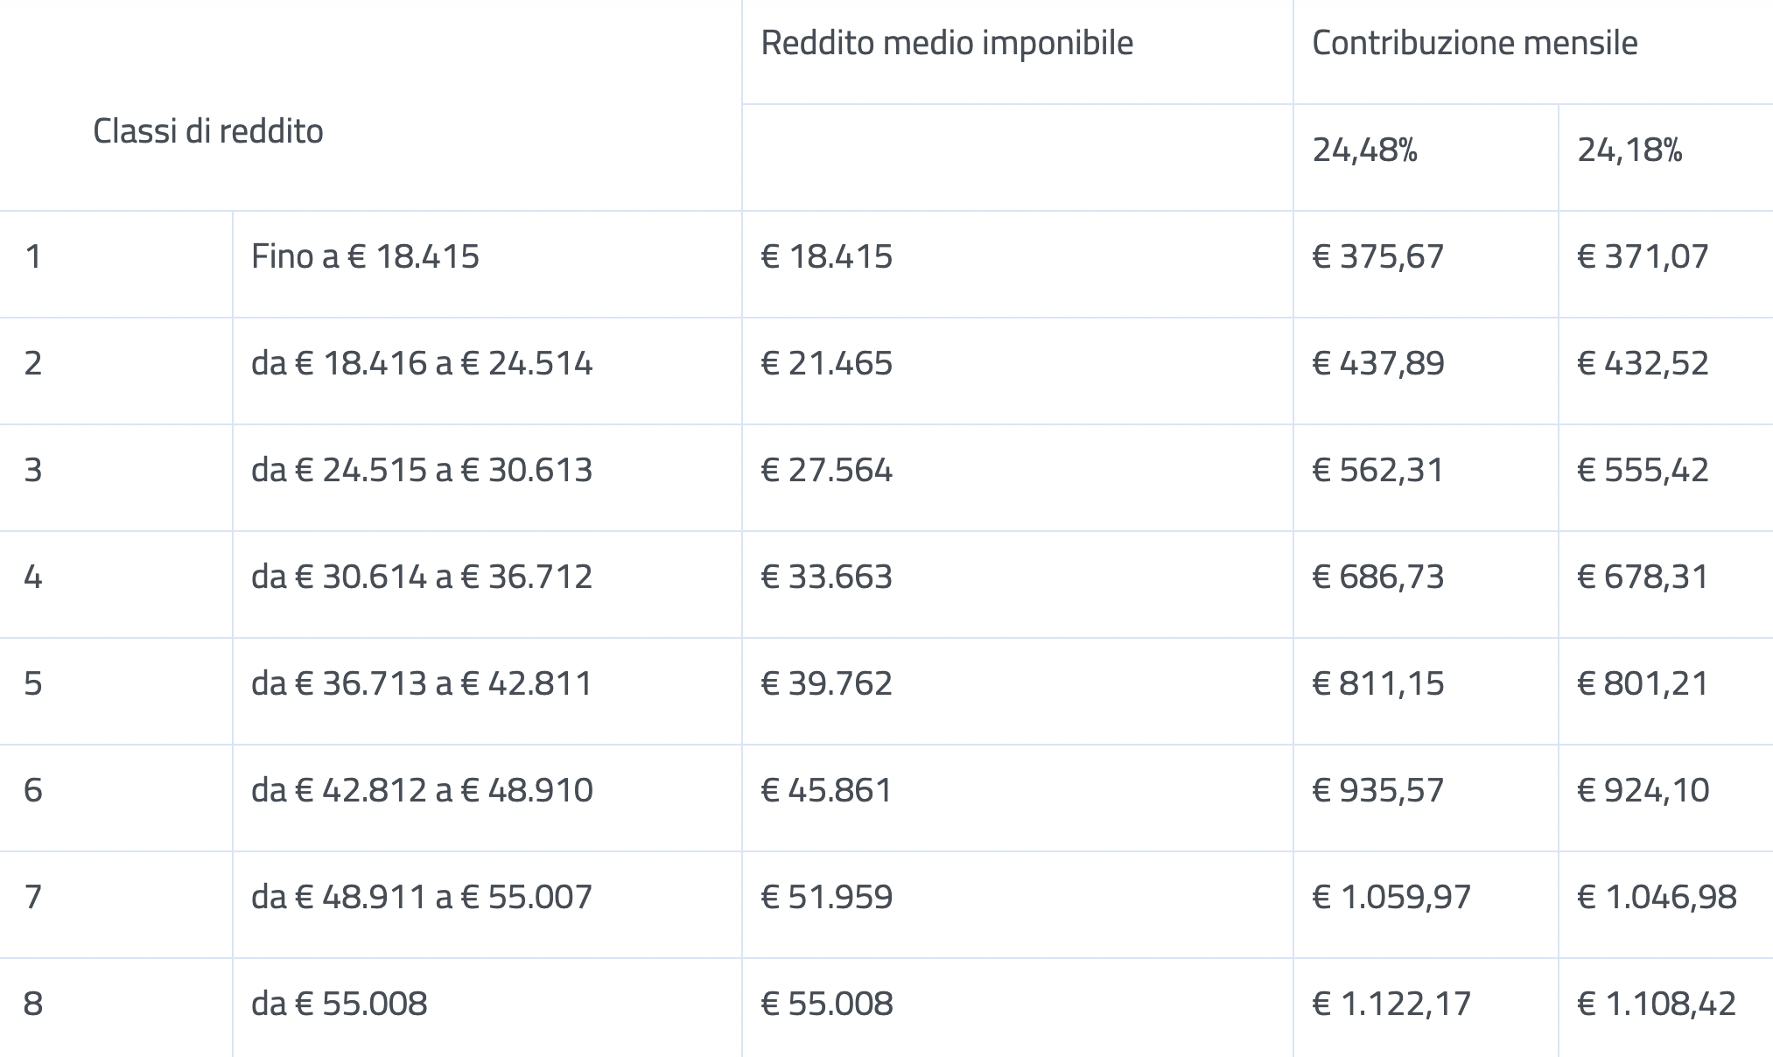Click the 'Reddito medio imponibile' header
The image size is (1773, 1057).
(947, 43)
